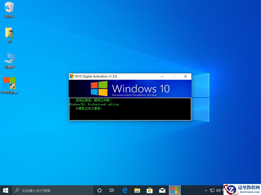The width and height of the screenshot is (261, 195).
Task: Close the W10 Digital Activation window
Action: (x=185, y=76)
